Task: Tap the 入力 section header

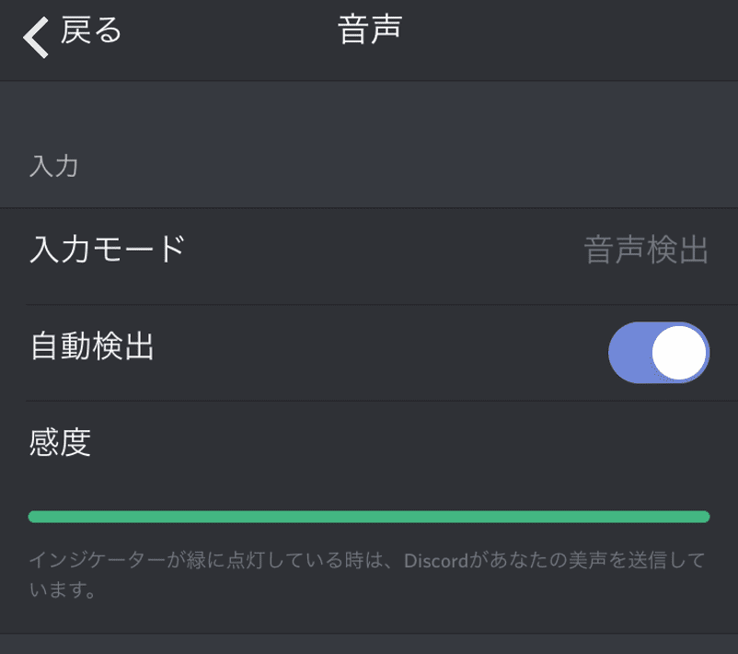Action: point(55,166)
